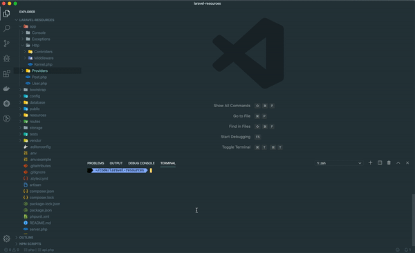Expand the Controllers folder

pyautogui.click(x=43, y=52)
